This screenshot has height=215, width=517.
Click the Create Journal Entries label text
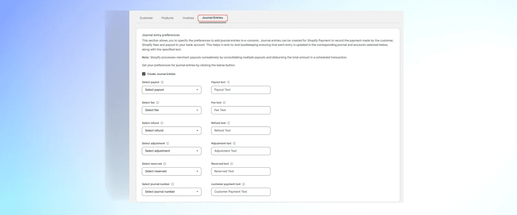161,74
